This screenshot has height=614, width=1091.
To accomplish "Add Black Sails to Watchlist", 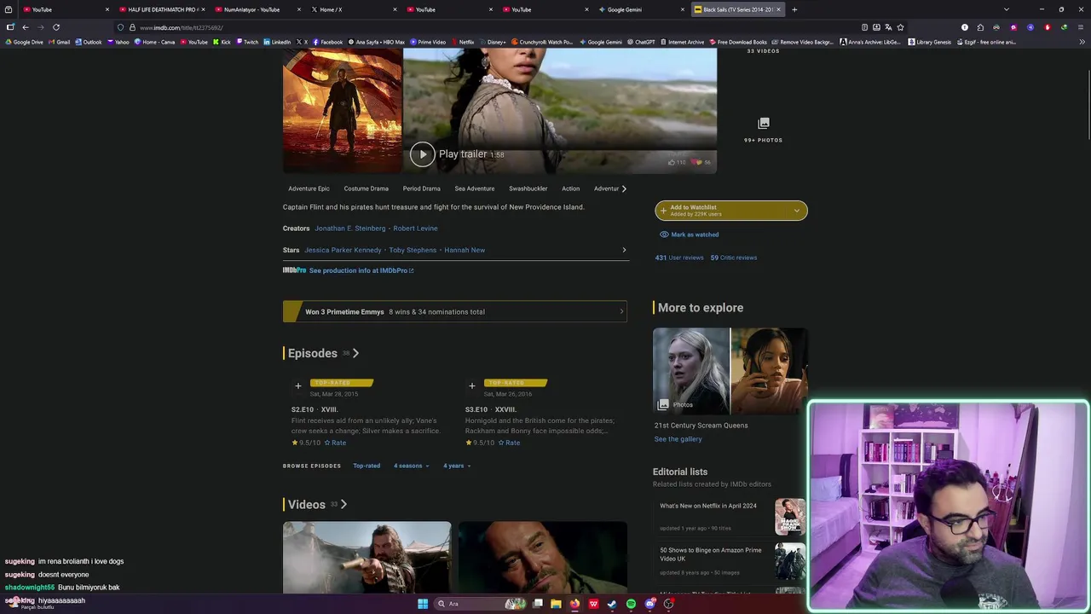I will (x=721, y=211).
